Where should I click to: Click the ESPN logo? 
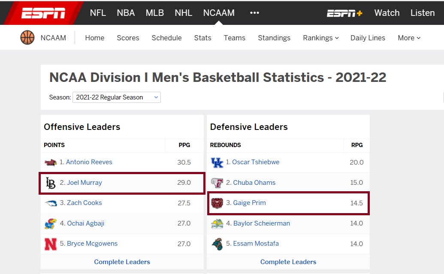pyautogui.click(x=43, y=13)
